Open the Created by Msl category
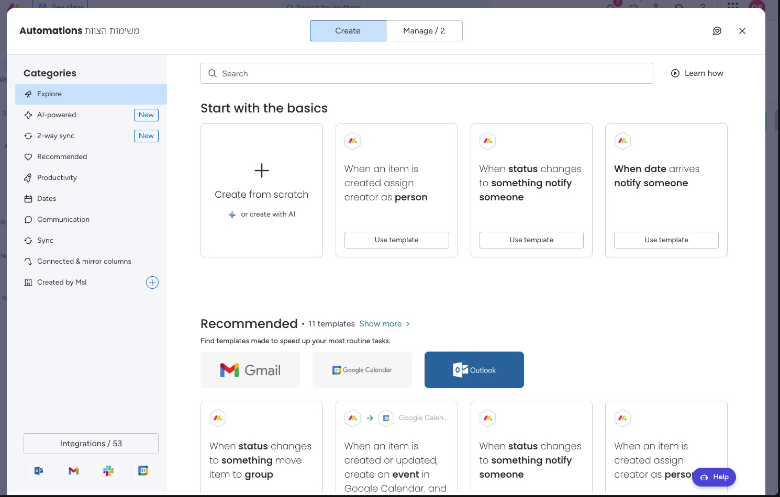The image size is (780, 497). tap(91, 283)
